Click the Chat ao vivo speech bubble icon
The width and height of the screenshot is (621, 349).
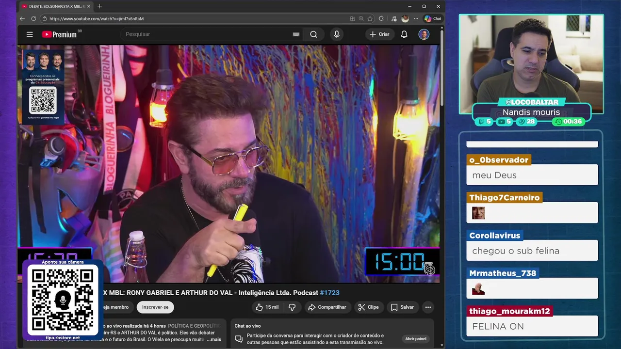tap(239, 339)
